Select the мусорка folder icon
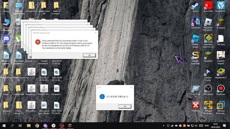The height and width of the screenshot is (129, 230). coord(6,107)
